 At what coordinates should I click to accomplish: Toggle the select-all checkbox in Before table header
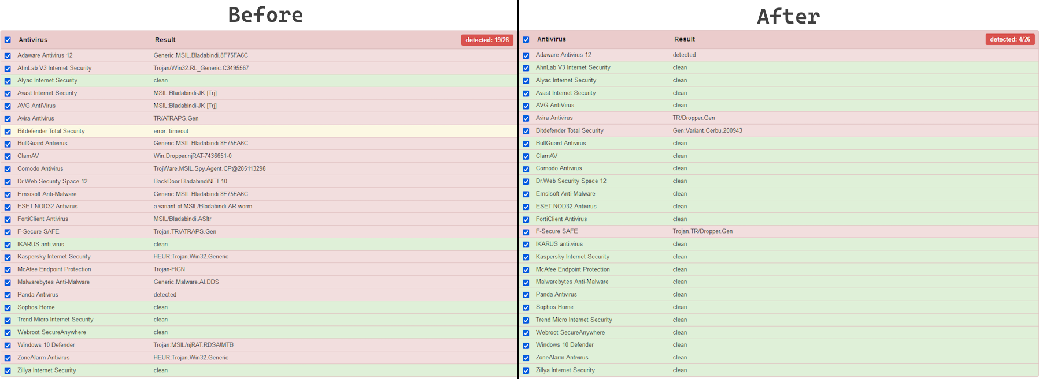click(x=8, y=40)
